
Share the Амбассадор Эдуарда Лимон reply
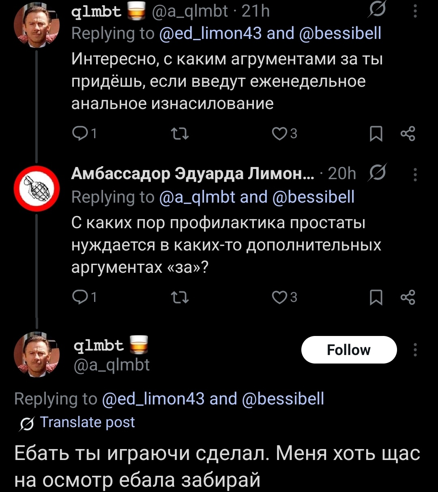407,298
